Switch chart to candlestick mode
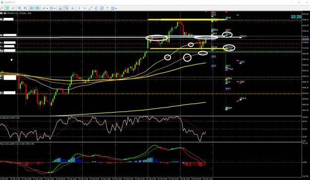 tap(7, 8)
